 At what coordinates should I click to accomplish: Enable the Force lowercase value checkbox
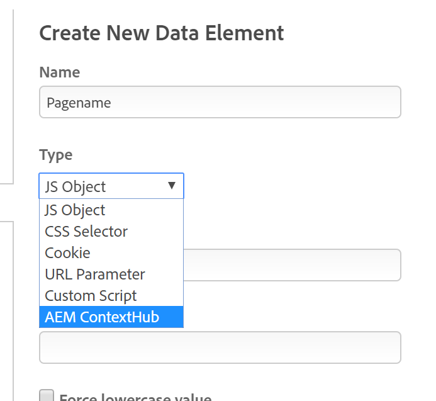(x=47, y=396)
